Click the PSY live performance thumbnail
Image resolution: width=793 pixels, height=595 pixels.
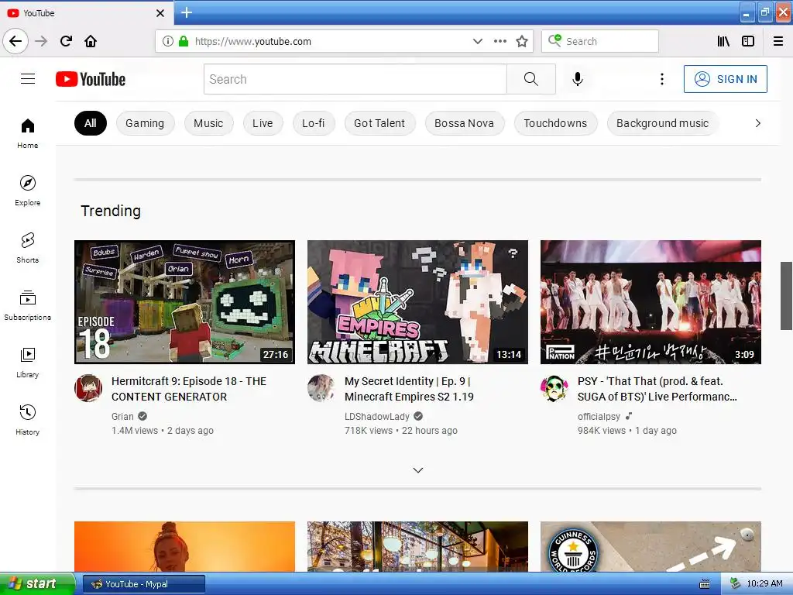651,302
